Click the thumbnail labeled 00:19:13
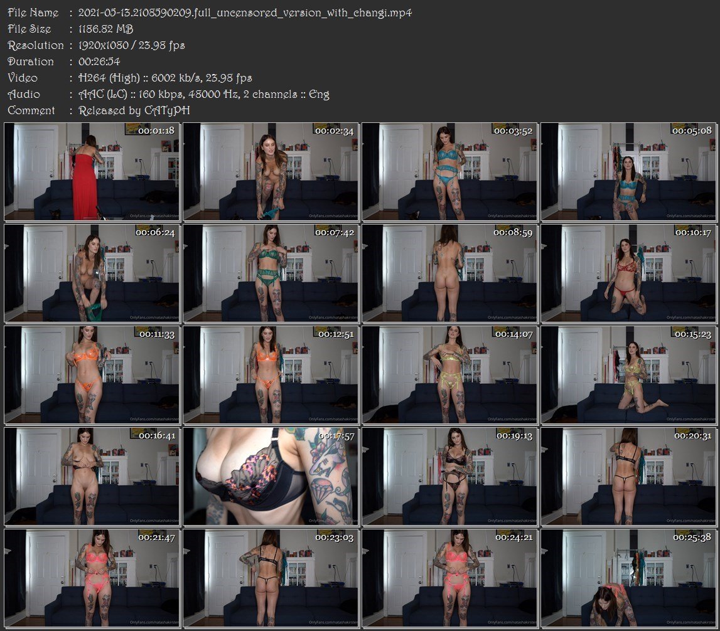This screenshot has height=631, width=720. click(449, 476)
